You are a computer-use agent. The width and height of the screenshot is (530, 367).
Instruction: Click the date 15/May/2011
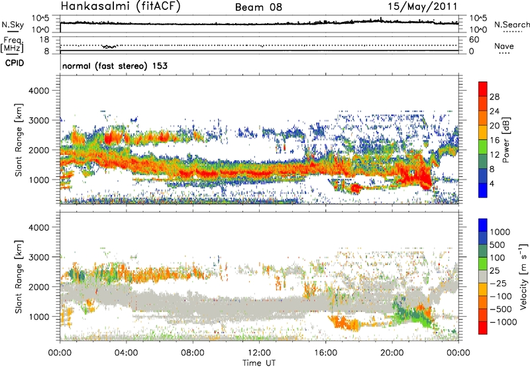pyautogui.click(x=423, y=6)
